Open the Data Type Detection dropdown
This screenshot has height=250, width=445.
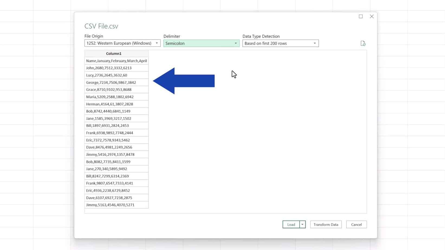coord(314,43)
